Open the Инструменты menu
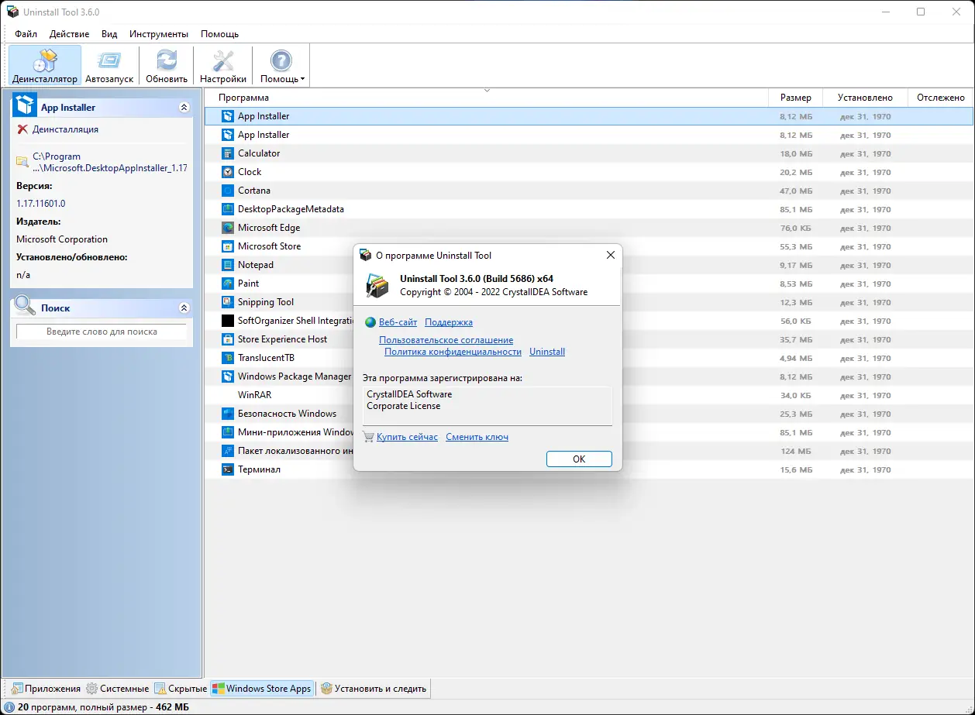 [x=159, y=34]
